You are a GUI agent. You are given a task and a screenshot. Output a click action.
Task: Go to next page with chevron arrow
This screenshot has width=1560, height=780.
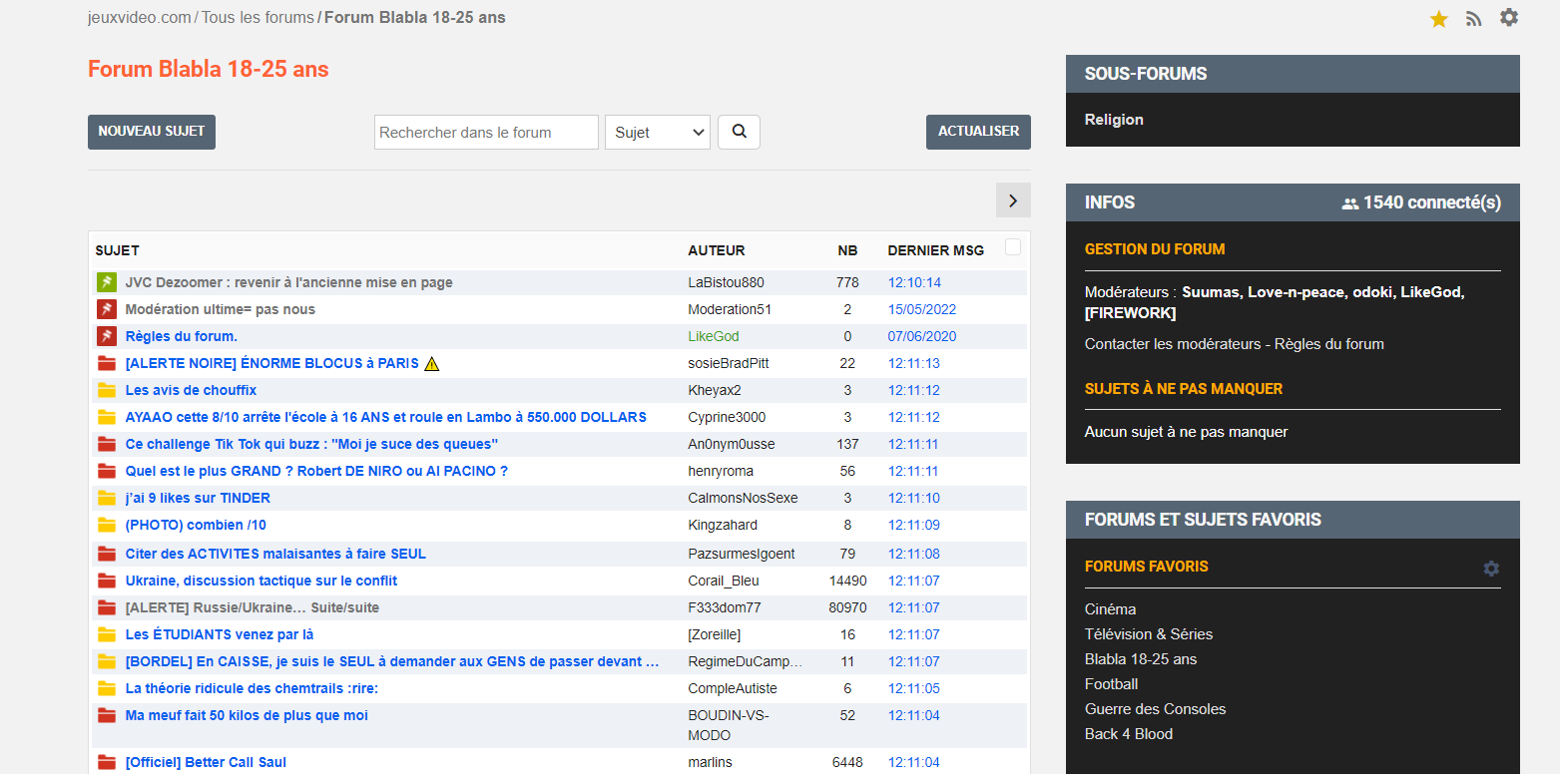pos(1013,200)
